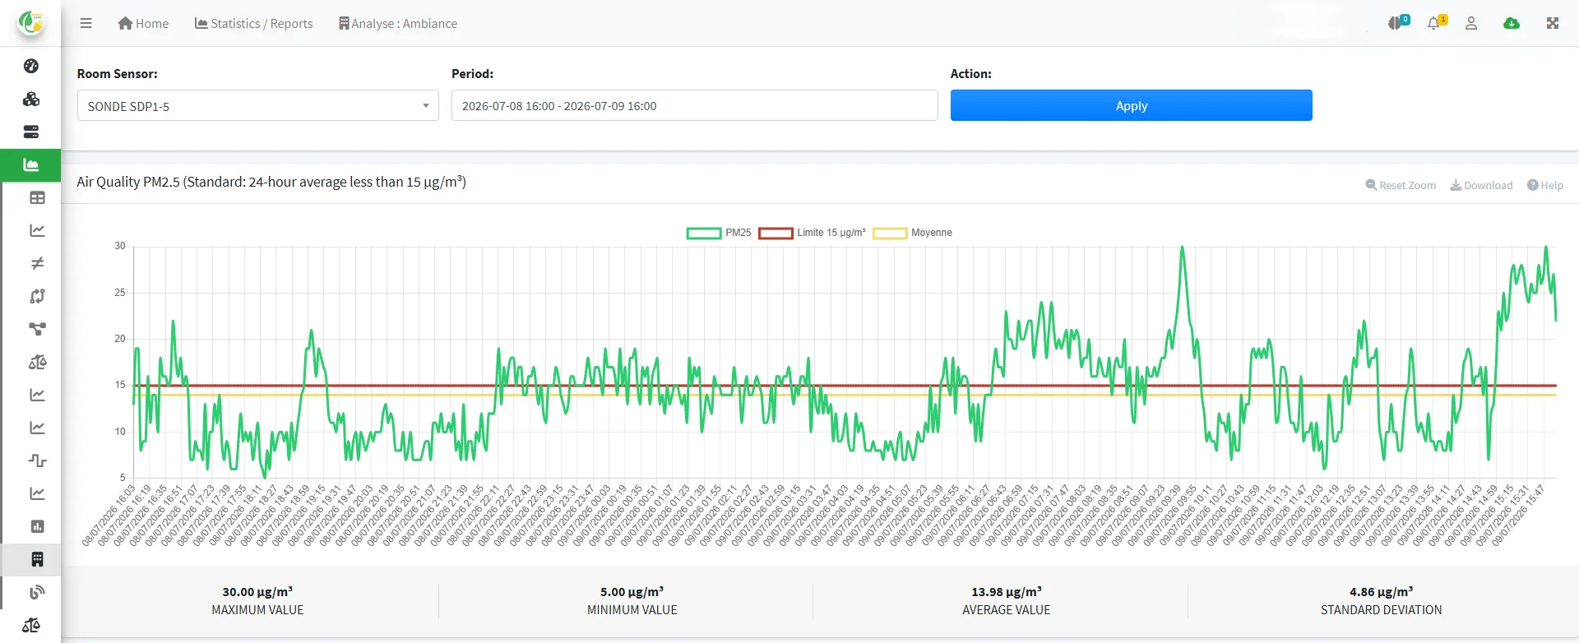Click the blue Apply button
The height and width of the screenshot is (643, 1579).
(x=1131, y=105)
